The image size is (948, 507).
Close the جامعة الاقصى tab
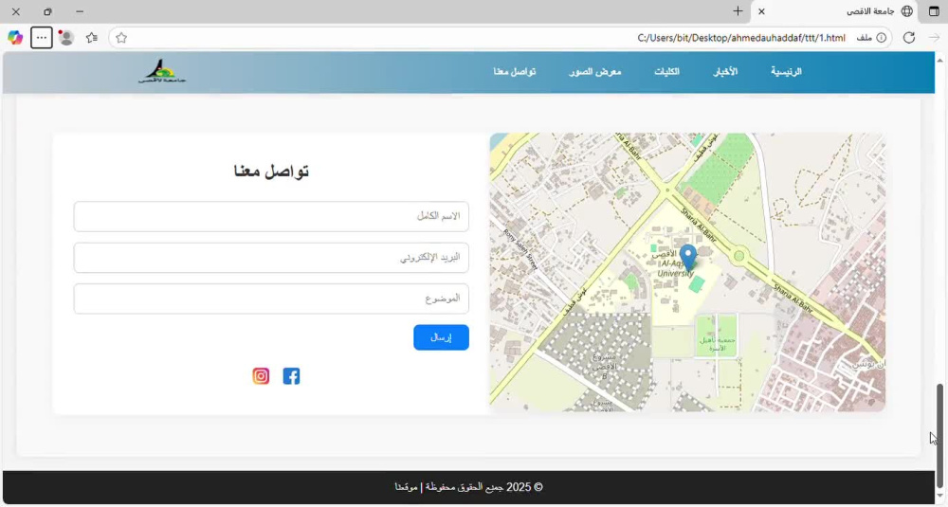pyautogui.click(x=761, y=11)
